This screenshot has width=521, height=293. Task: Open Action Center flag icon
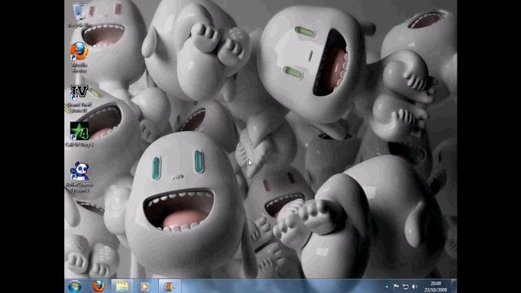click(x=396, y=286)
